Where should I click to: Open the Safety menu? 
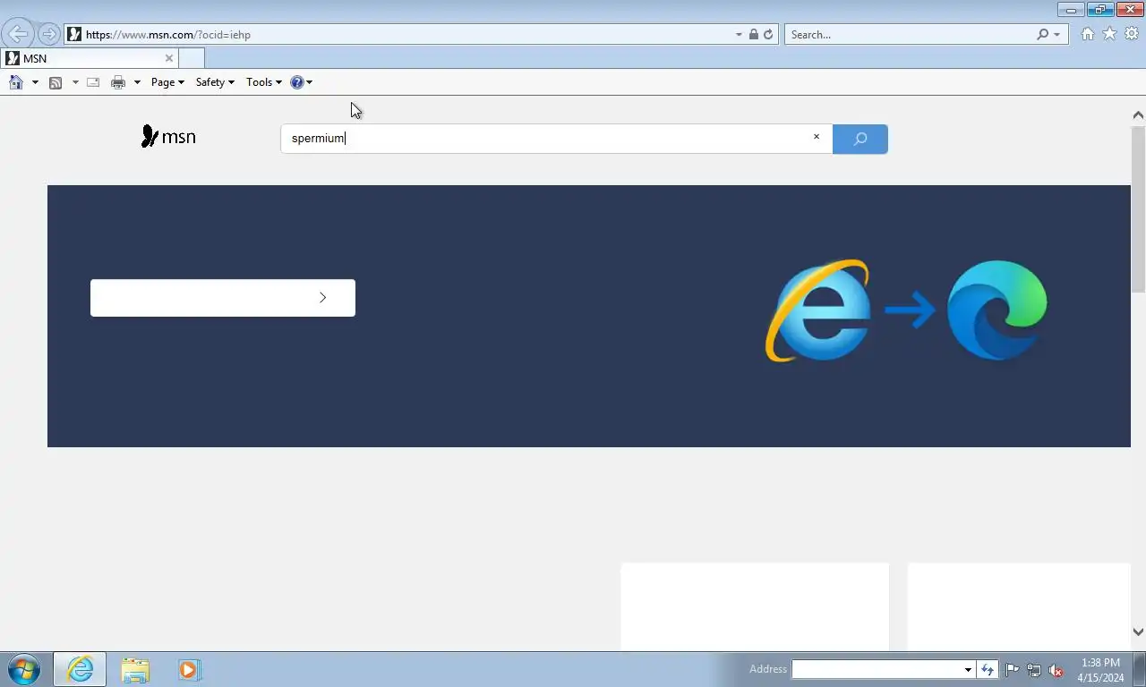(215, 82)
